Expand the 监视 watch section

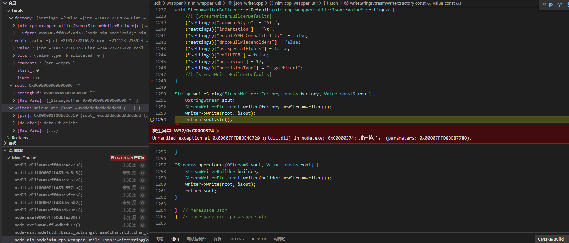click(x=5, y=143)
